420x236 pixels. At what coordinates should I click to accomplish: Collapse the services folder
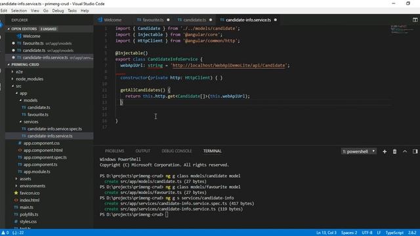[x=20, y=122]
